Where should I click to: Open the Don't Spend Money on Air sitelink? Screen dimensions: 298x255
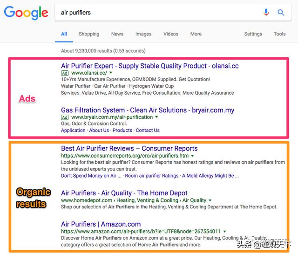[x=91, y=176]
